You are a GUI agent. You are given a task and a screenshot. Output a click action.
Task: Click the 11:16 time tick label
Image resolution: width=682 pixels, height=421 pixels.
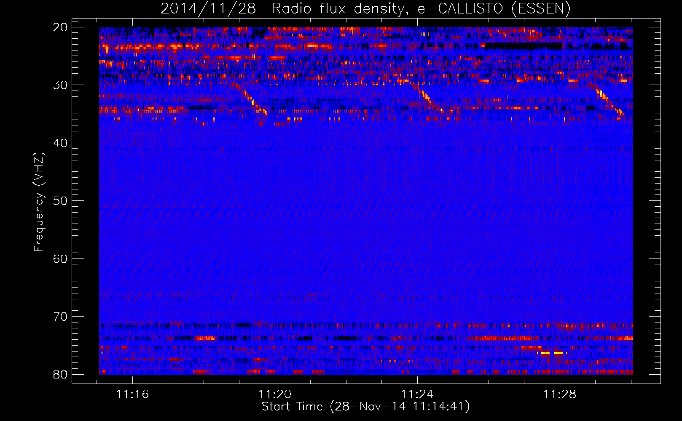(x=132, y=394)
